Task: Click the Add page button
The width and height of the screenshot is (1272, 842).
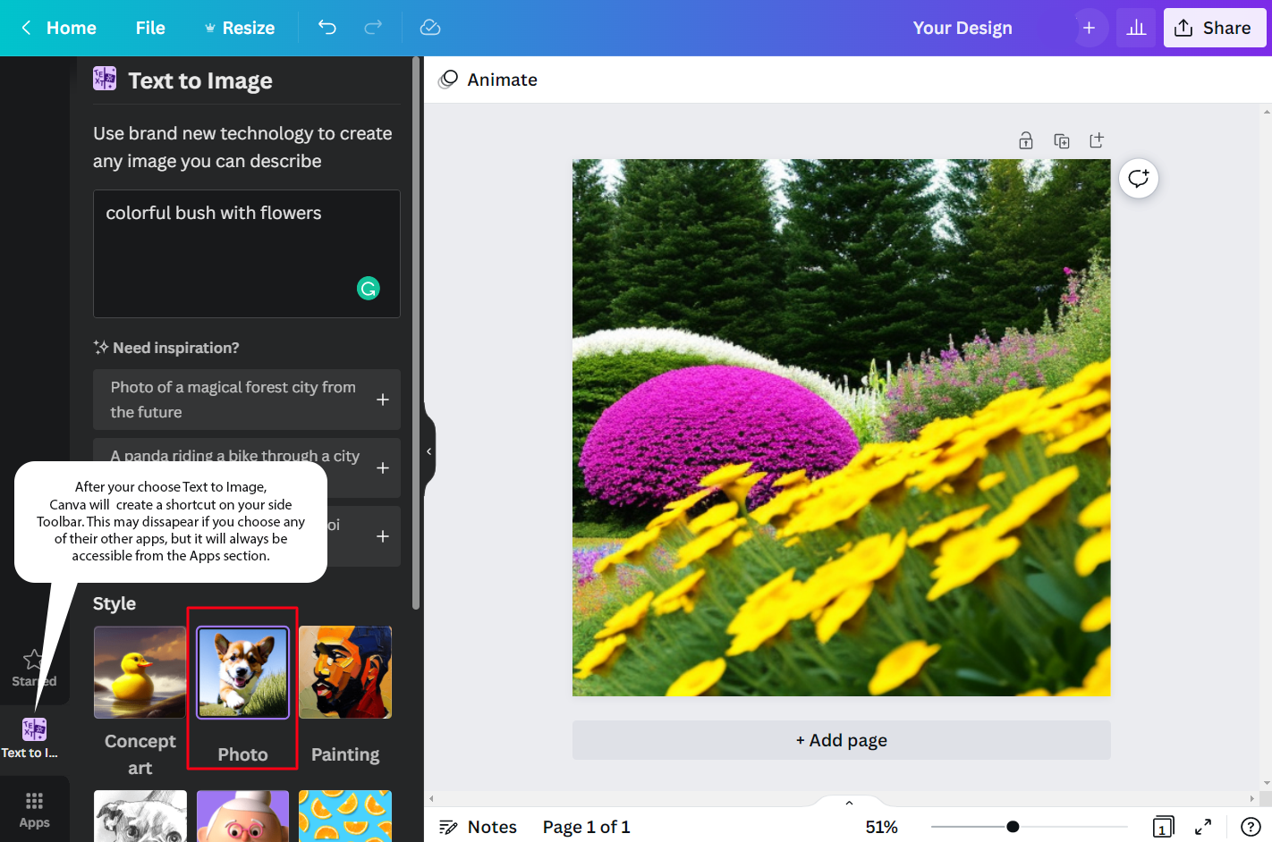Action: (x=841, y=740)
